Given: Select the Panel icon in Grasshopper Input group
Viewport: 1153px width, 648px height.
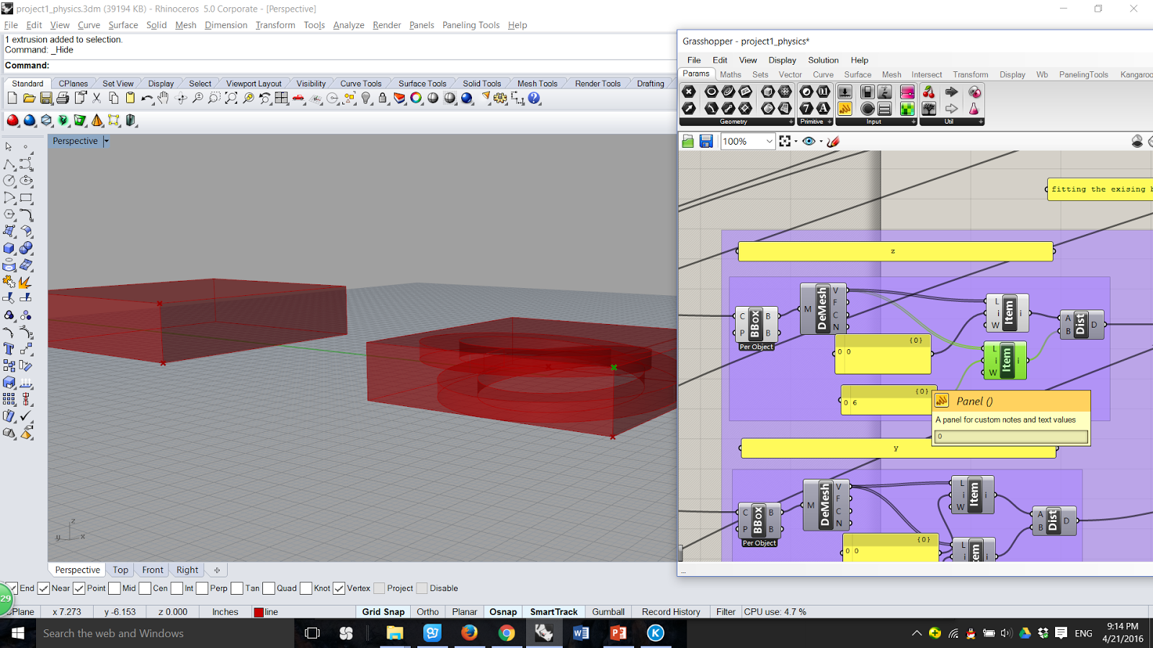Looking at the screenshot, I should pyautogui.click(x=845, y=108).
